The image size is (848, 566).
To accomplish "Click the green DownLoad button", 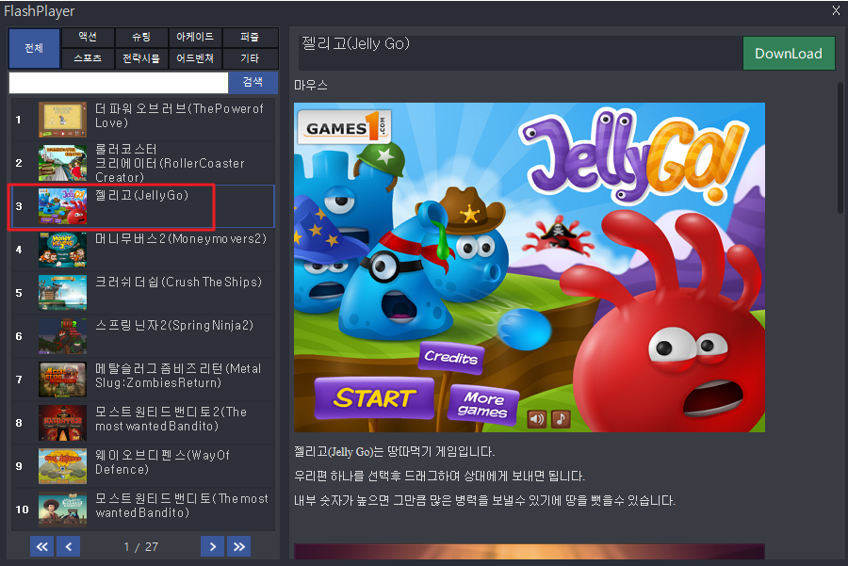I will coord(789,54).
